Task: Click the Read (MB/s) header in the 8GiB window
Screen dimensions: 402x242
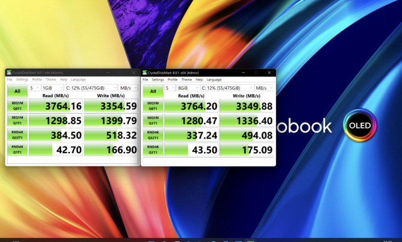Action: (x=191, y=96)
